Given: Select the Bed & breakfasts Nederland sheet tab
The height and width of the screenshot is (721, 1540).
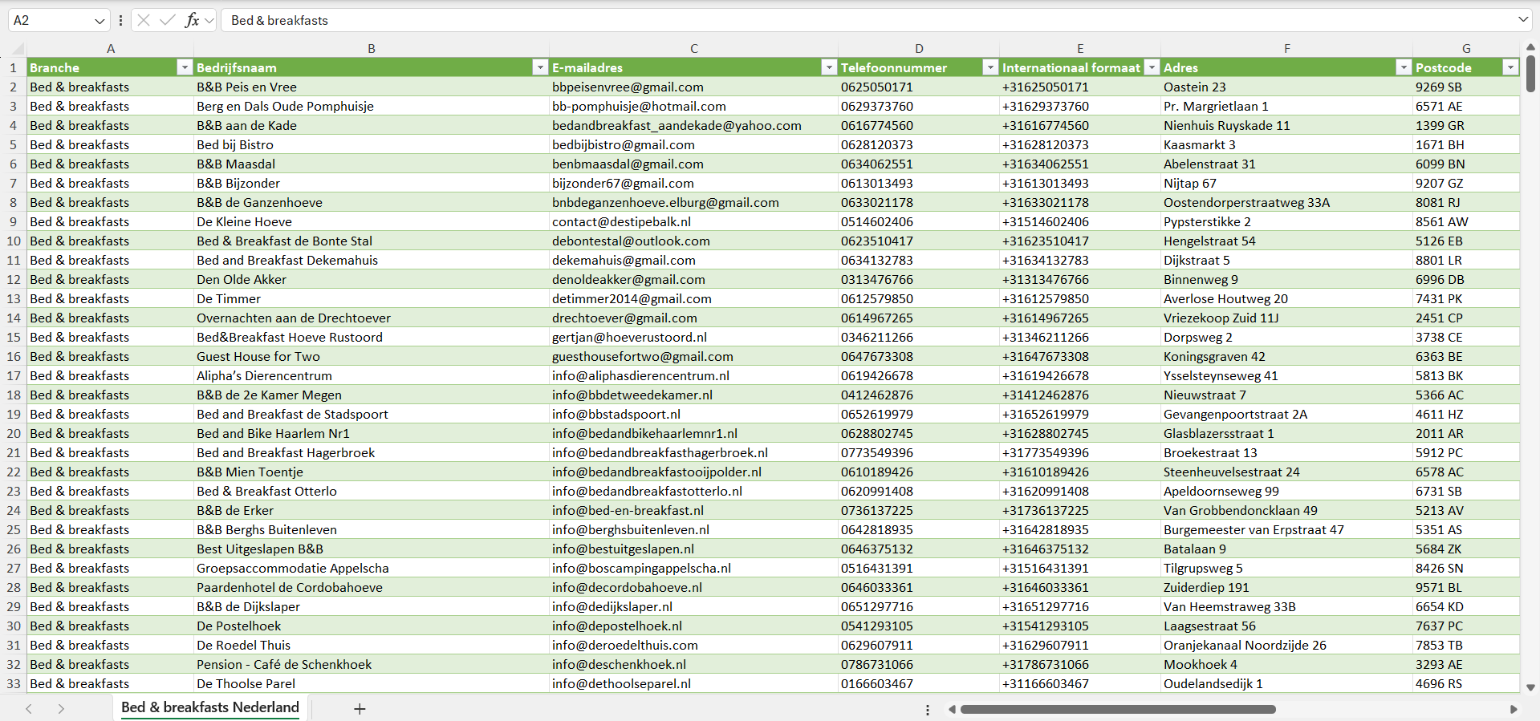Looking at the screenshot, I should [209, 707].
